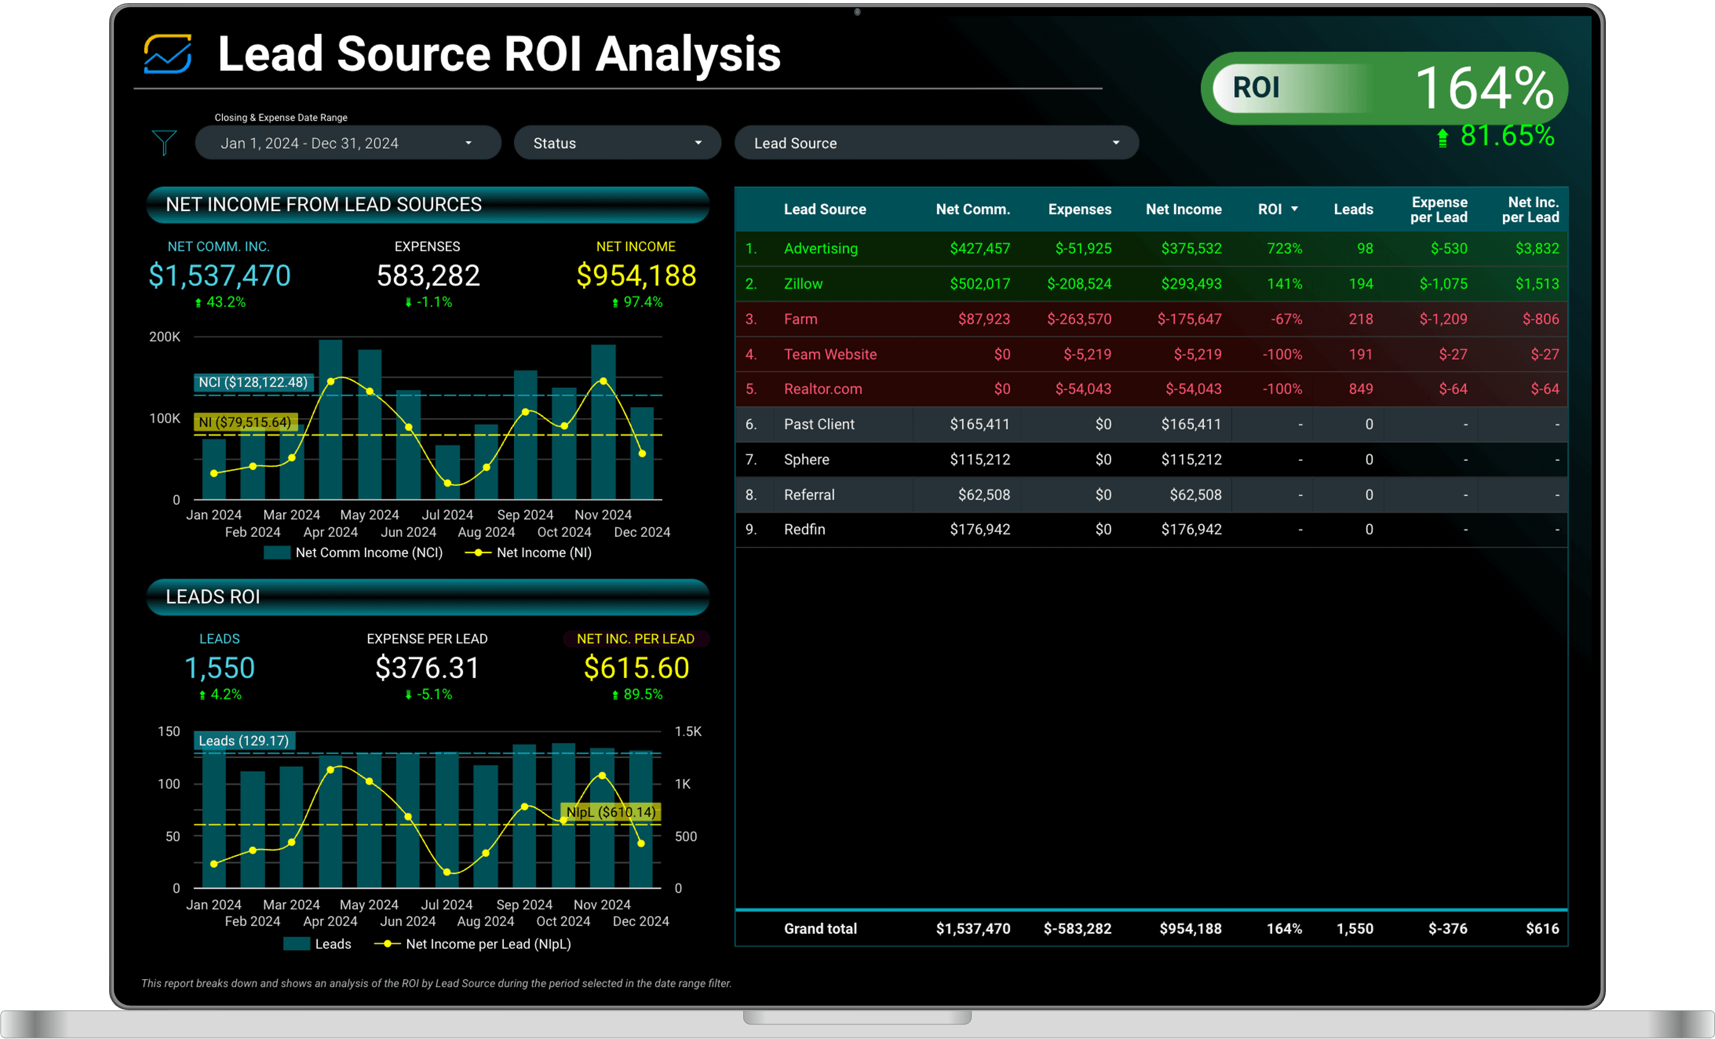
Task: Click the down arrow next to -1.1%
Action: coord(408,303)
